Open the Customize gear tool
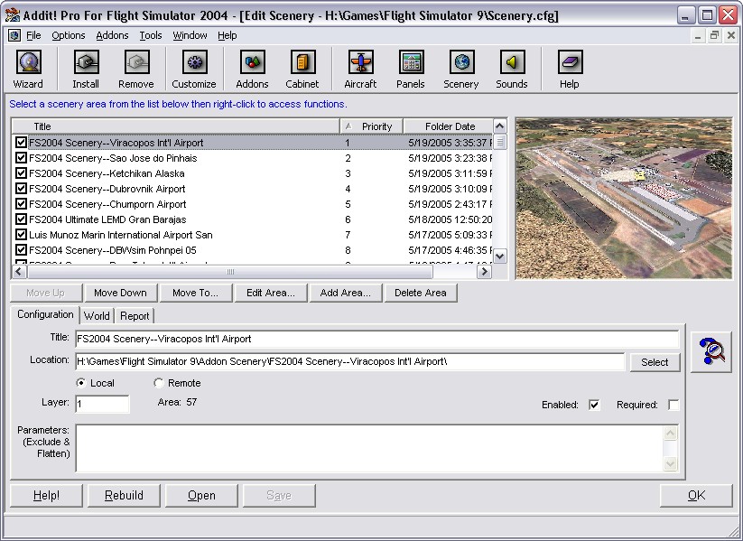The width and height of the screenshot is (743, 541). click(194, 70)
